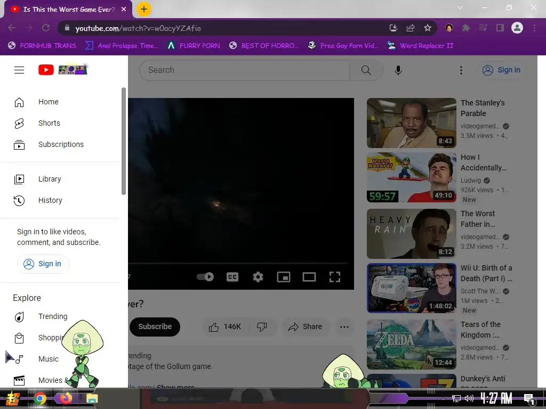Screen dimensions: 546x409
Task: Open Extensions puzzle icon
Action: [x=466, y=28]
